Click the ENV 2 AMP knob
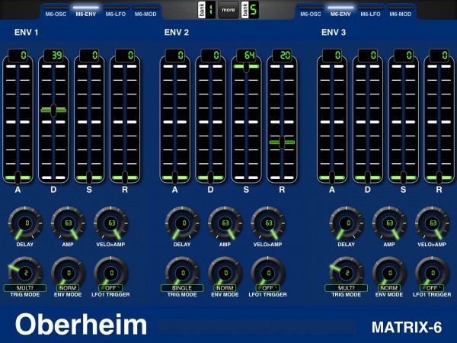 coord(225,223)
